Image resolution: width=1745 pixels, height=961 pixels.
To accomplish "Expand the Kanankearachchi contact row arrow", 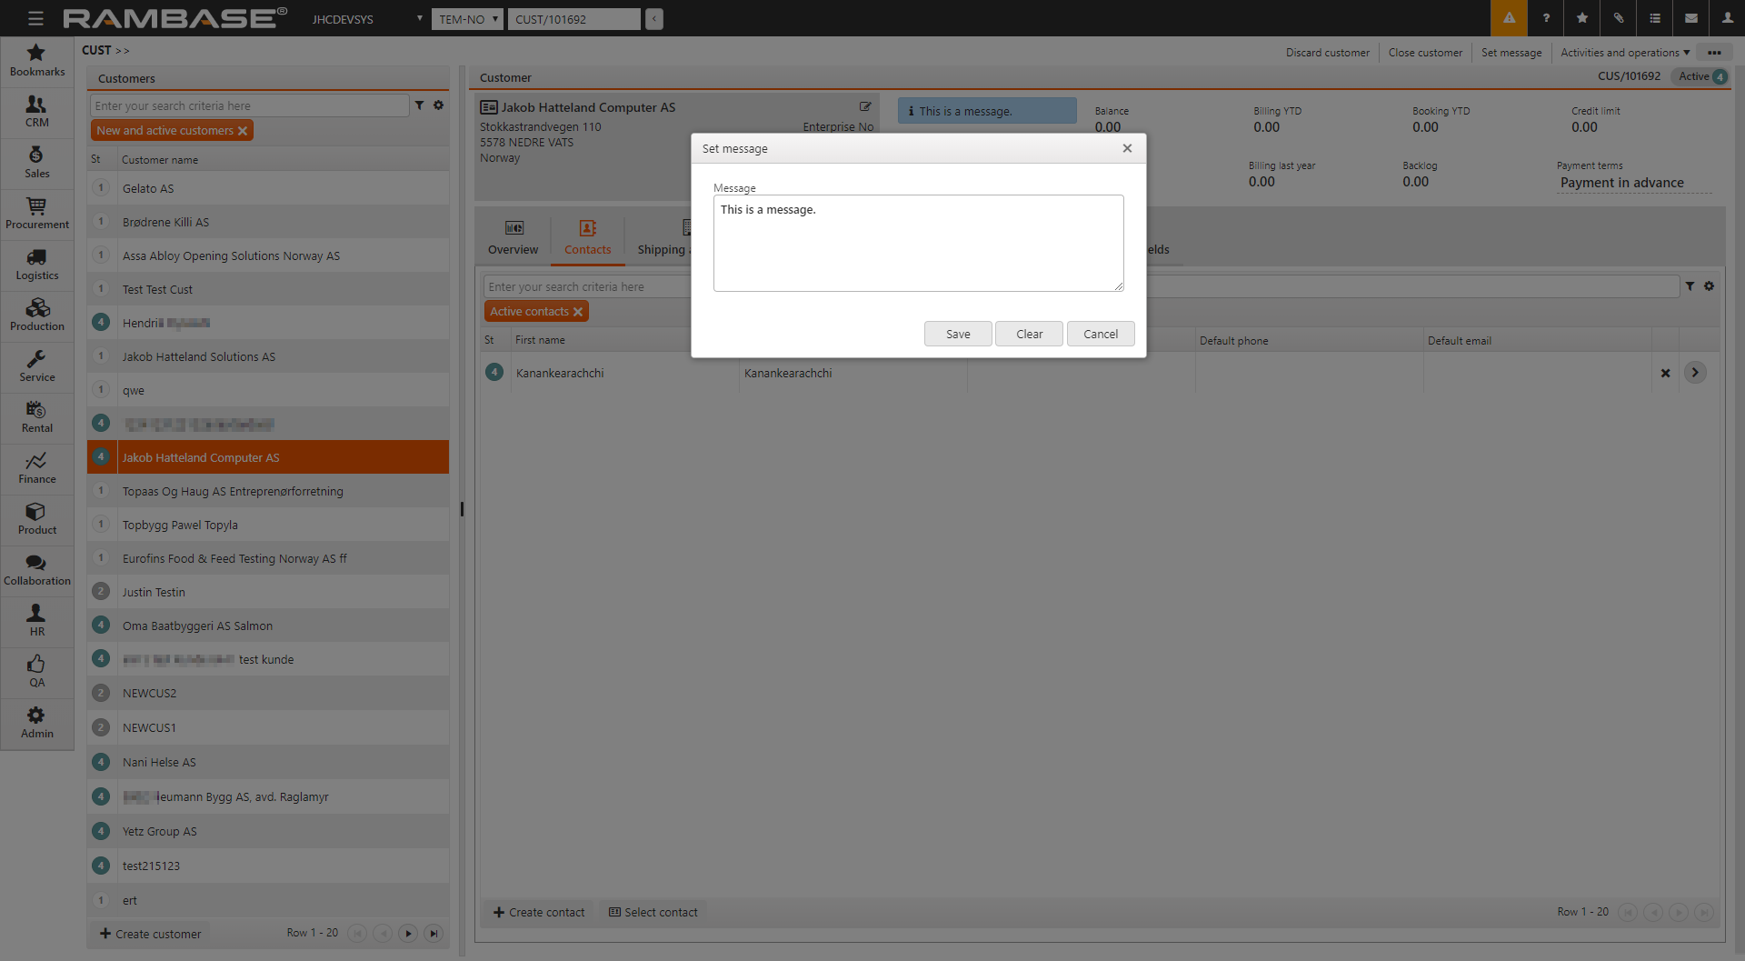I will (1695, 373).
